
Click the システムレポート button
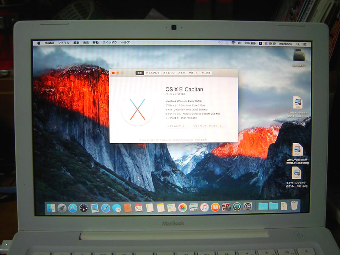point(177,126)
